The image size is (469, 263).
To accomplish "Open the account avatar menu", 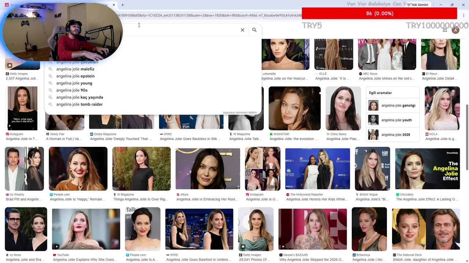I will tap(455, 30).
